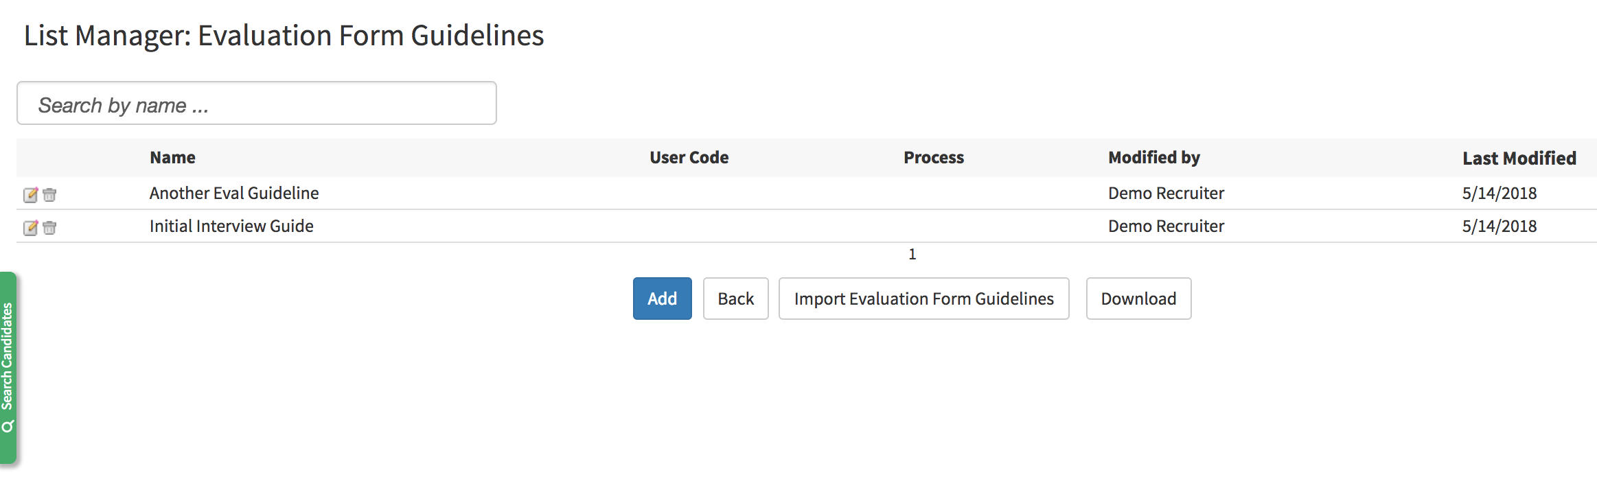The image size is (1597, 479).
Task: Delete the Another Eval Guideline entry
Action: pyautogui.click(x=49, y=195)
